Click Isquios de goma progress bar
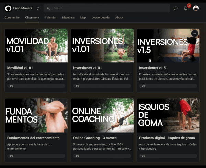 168,156
